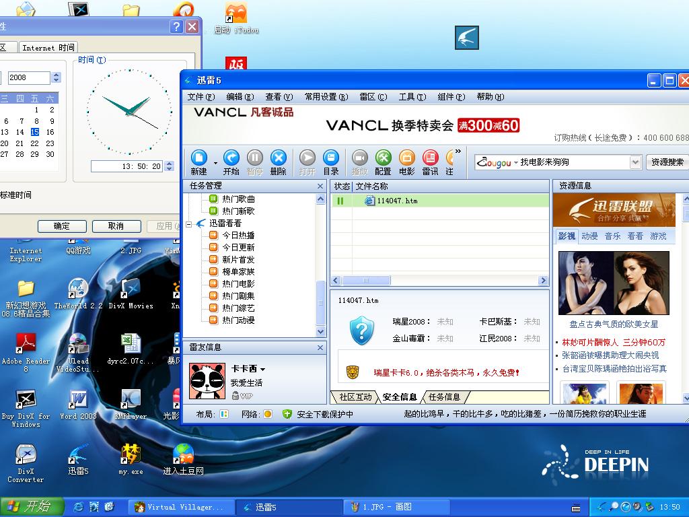Switch to the Internet 时间 tab
689x517 pixels.
(48, 48)
